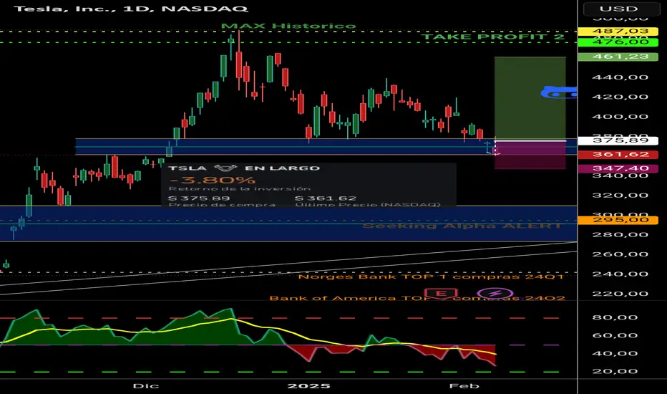667x394 pixels.
Task: Click the 440,00 price axis value
Action: click(620, 77)
